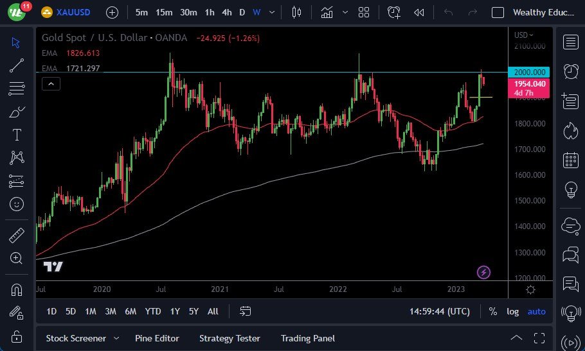Screen dimensions: 585x351
Task: Open the USD currency dropdown
Action: coord(524,35)
